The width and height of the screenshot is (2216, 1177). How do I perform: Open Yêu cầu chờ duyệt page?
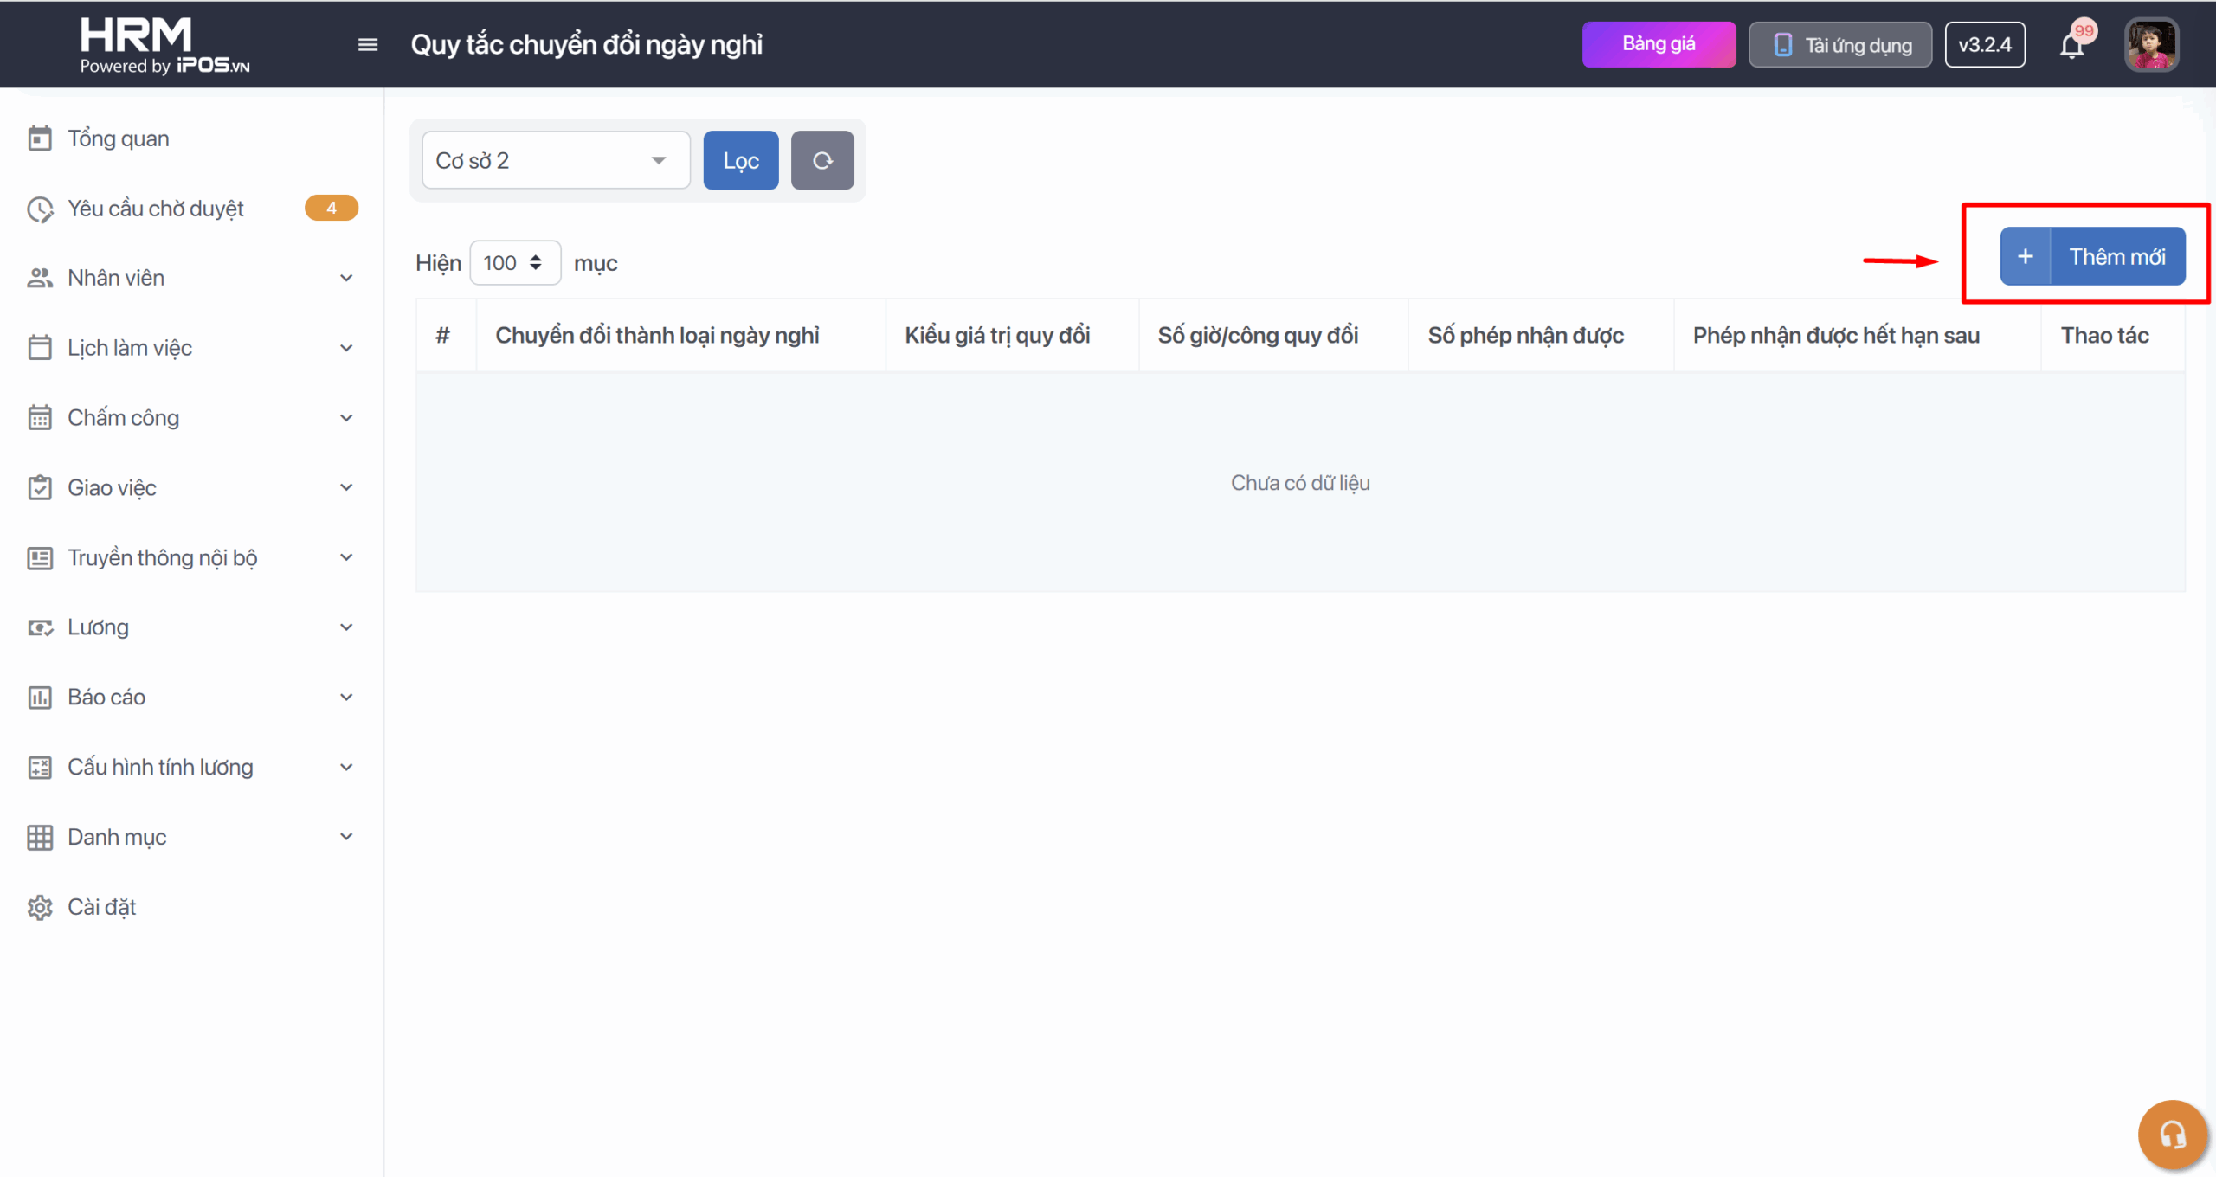(156, 209)
